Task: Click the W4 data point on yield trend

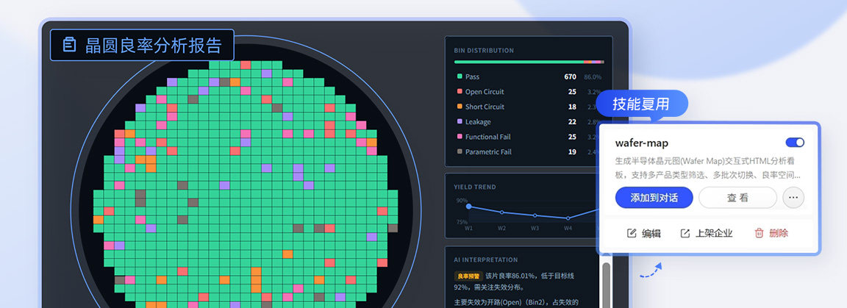Action: click(x=568, y=218)
